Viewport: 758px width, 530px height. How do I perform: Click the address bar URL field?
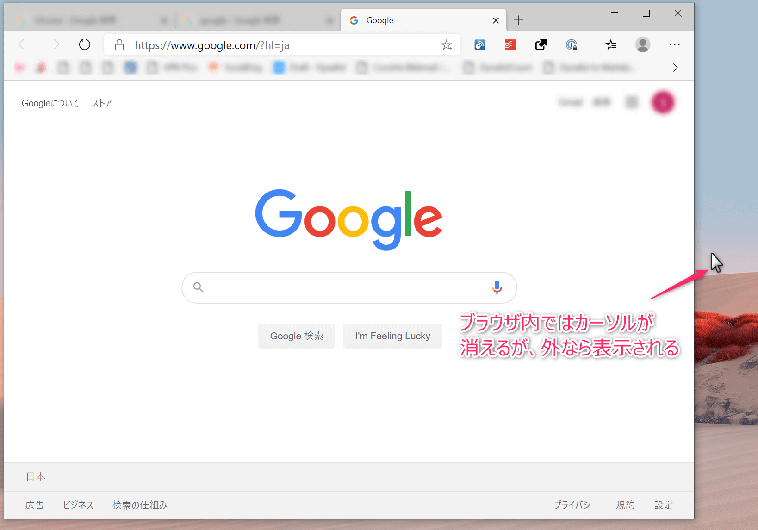pos(282,45)
